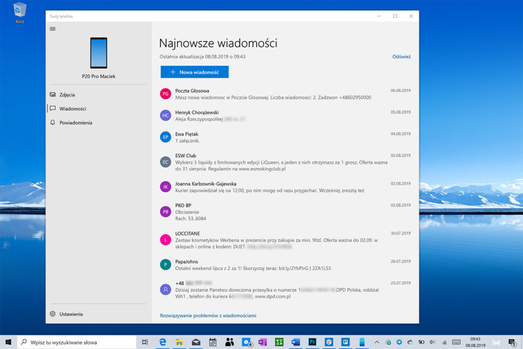The width and height of the screenshot is (523, 349).
Task: Click the L avatar of LOCCITANE
Action: click(165, 240)
